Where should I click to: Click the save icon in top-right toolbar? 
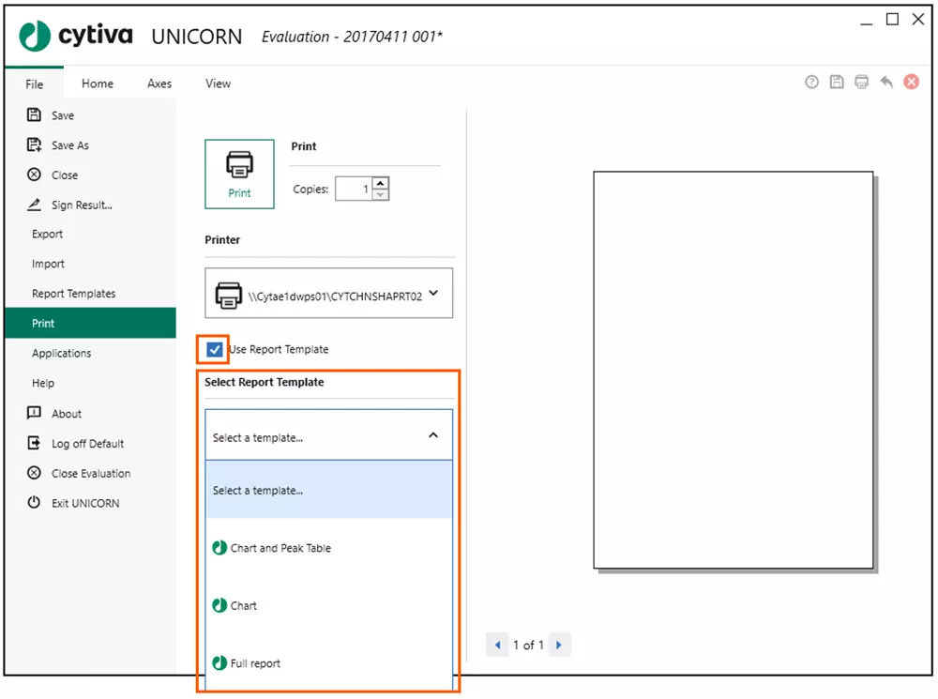point(837,83)
